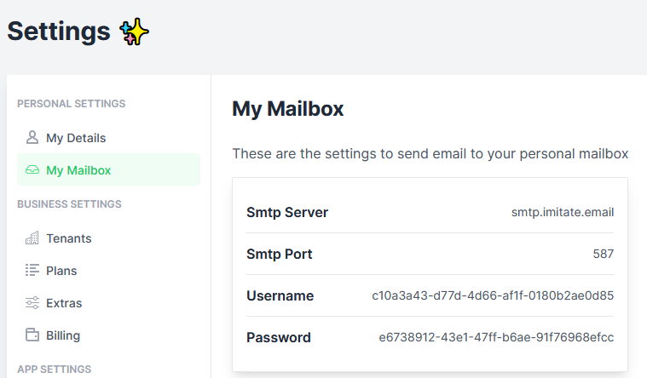Select the Username GUID value
647x378 pixels.
tap(493, 295)
